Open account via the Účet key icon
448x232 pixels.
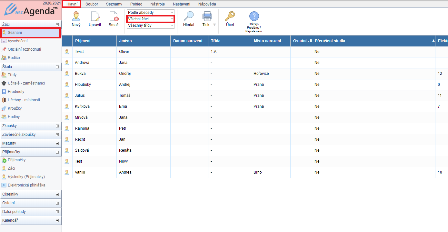[x=230, y=16]
